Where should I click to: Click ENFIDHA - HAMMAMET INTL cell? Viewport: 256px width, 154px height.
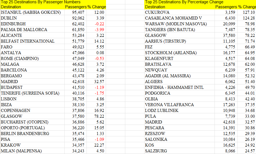tap(179, 87)
